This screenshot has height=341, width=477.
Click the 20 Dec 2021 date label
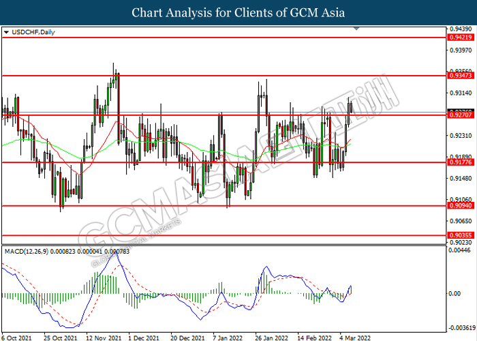[187, 338]
